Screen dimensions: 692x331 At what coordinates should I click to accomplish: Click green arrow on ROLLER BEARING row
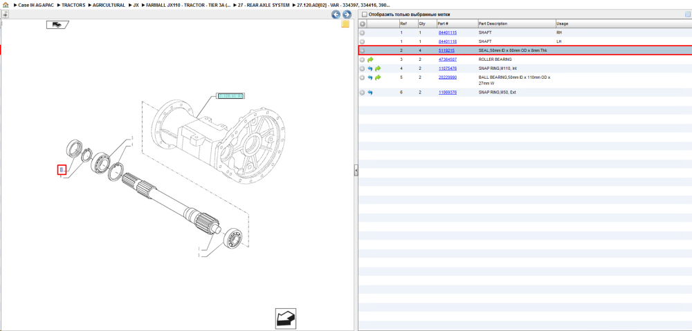(x=370, y=59)
